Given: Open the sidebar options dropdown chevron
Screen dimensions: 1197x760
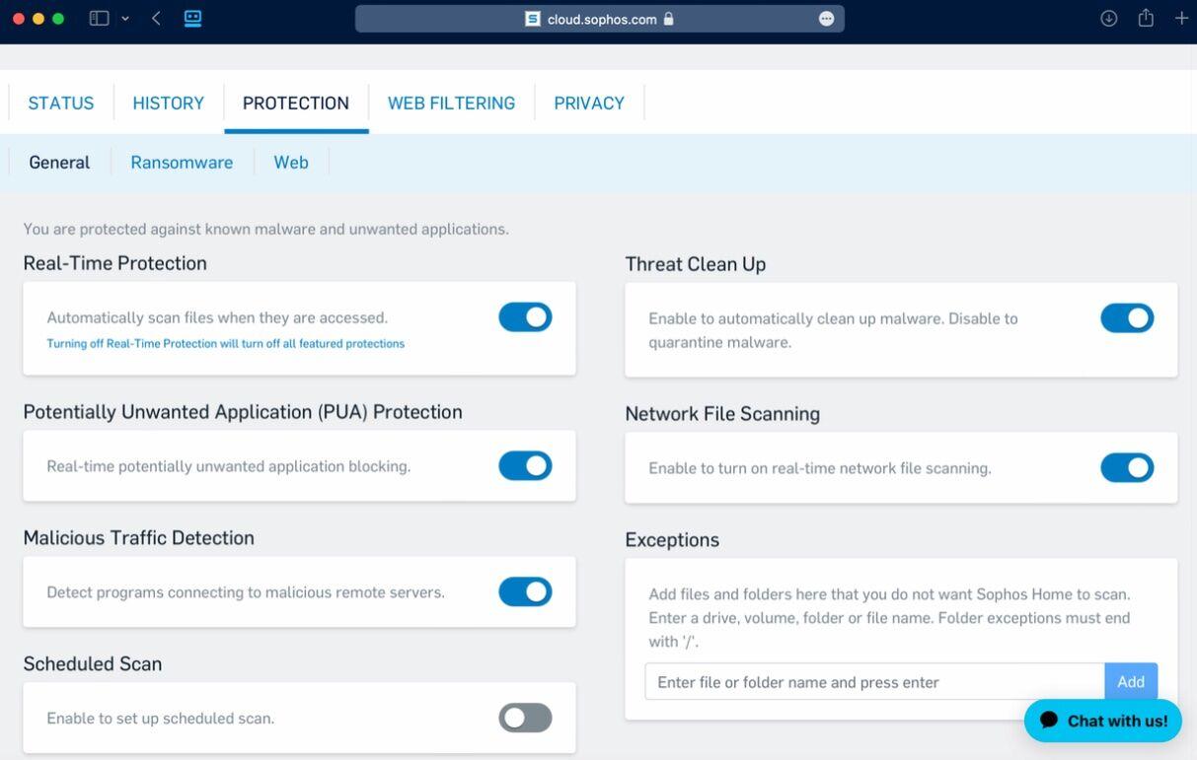Looking at the screenshot, I should pyautogui.click(x=125, y=19).
